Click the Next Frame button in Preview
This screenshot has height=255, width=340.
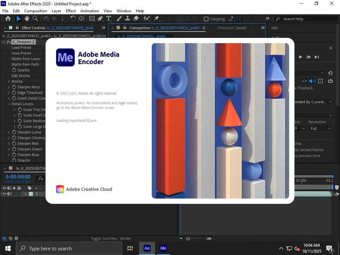tap(308, 57)
